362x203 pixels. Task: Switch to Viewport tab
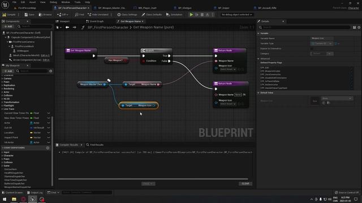[63, 21]
